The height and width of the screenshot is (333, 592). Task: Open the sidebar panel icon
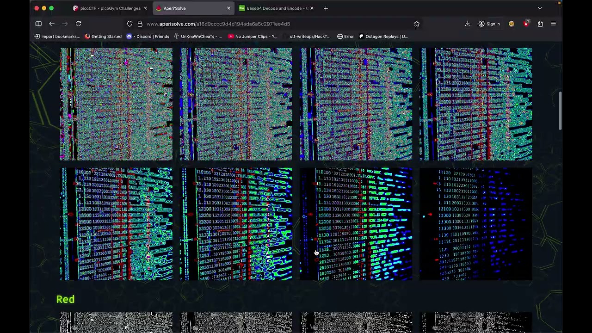pyautogui.click(x=38, y=24)
